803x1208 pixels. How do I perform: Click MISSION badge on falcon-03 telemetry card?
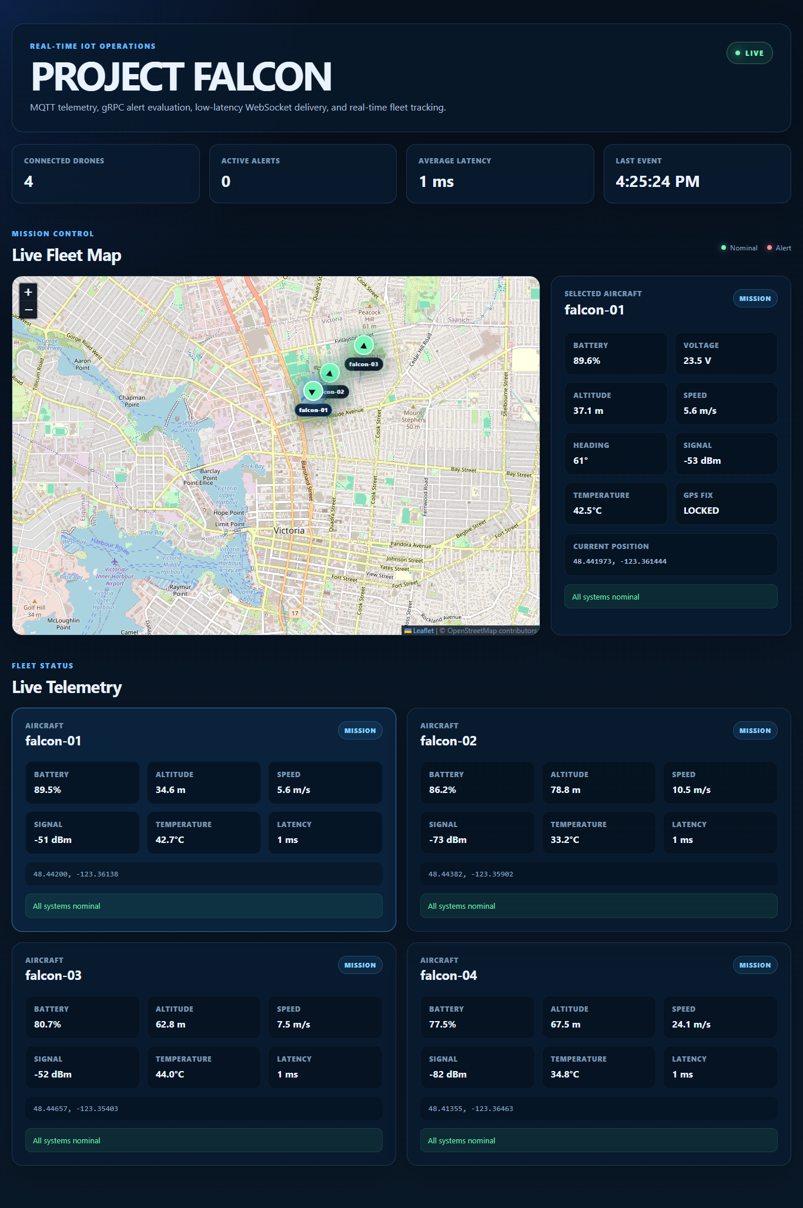coord(360,965)
